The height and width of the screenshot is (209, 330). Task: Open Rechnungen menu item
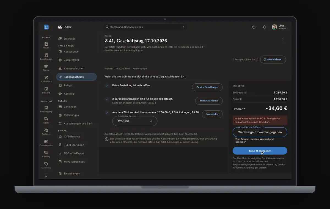pos(76,115)
